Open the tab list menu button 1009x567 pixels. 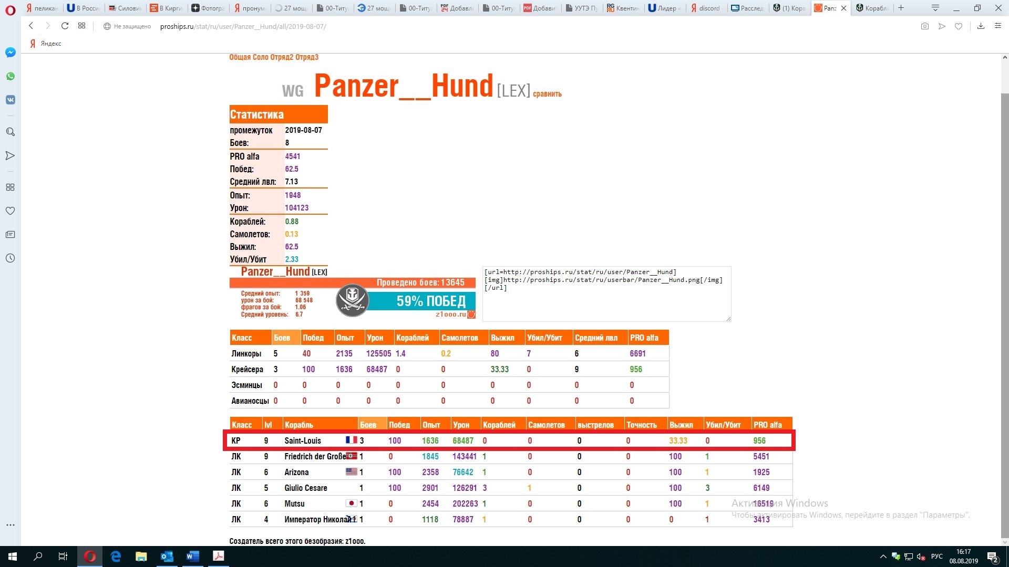pos(935,8)
